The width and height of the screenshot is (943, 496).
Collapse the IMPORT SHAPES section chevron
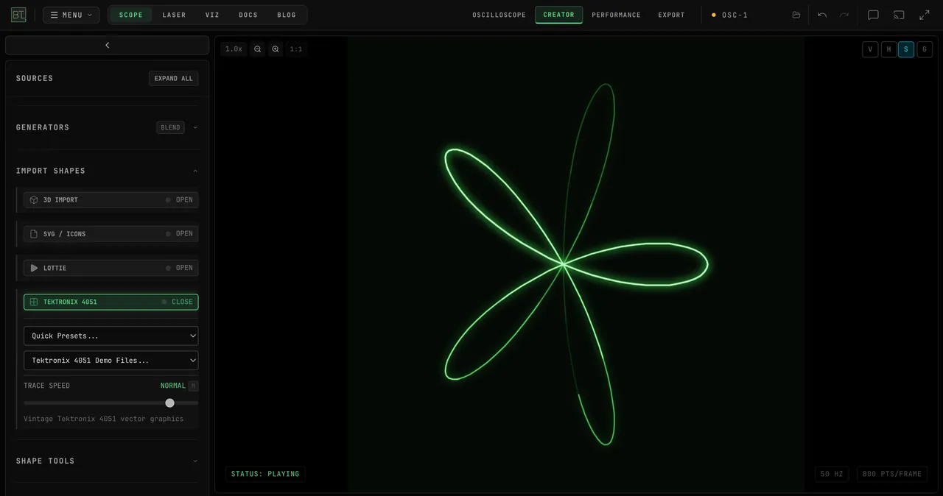point(195,171)
